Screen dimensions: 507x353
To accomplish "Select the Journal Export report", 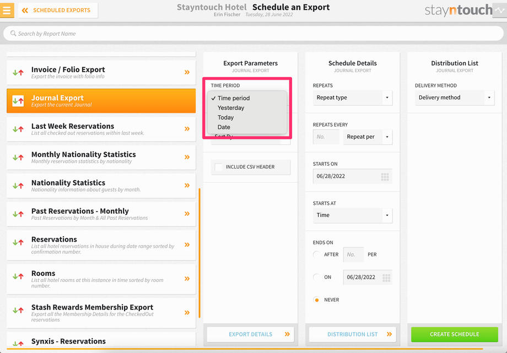I will 101,101.
